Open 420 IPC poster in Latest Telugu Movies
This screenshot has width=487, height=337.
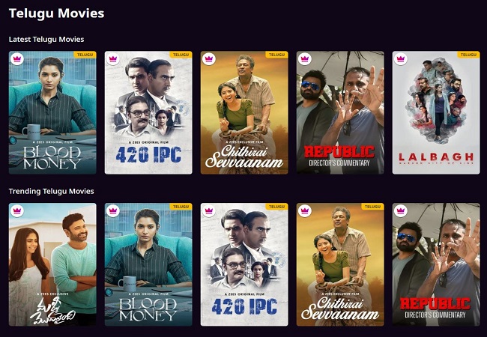148,112
